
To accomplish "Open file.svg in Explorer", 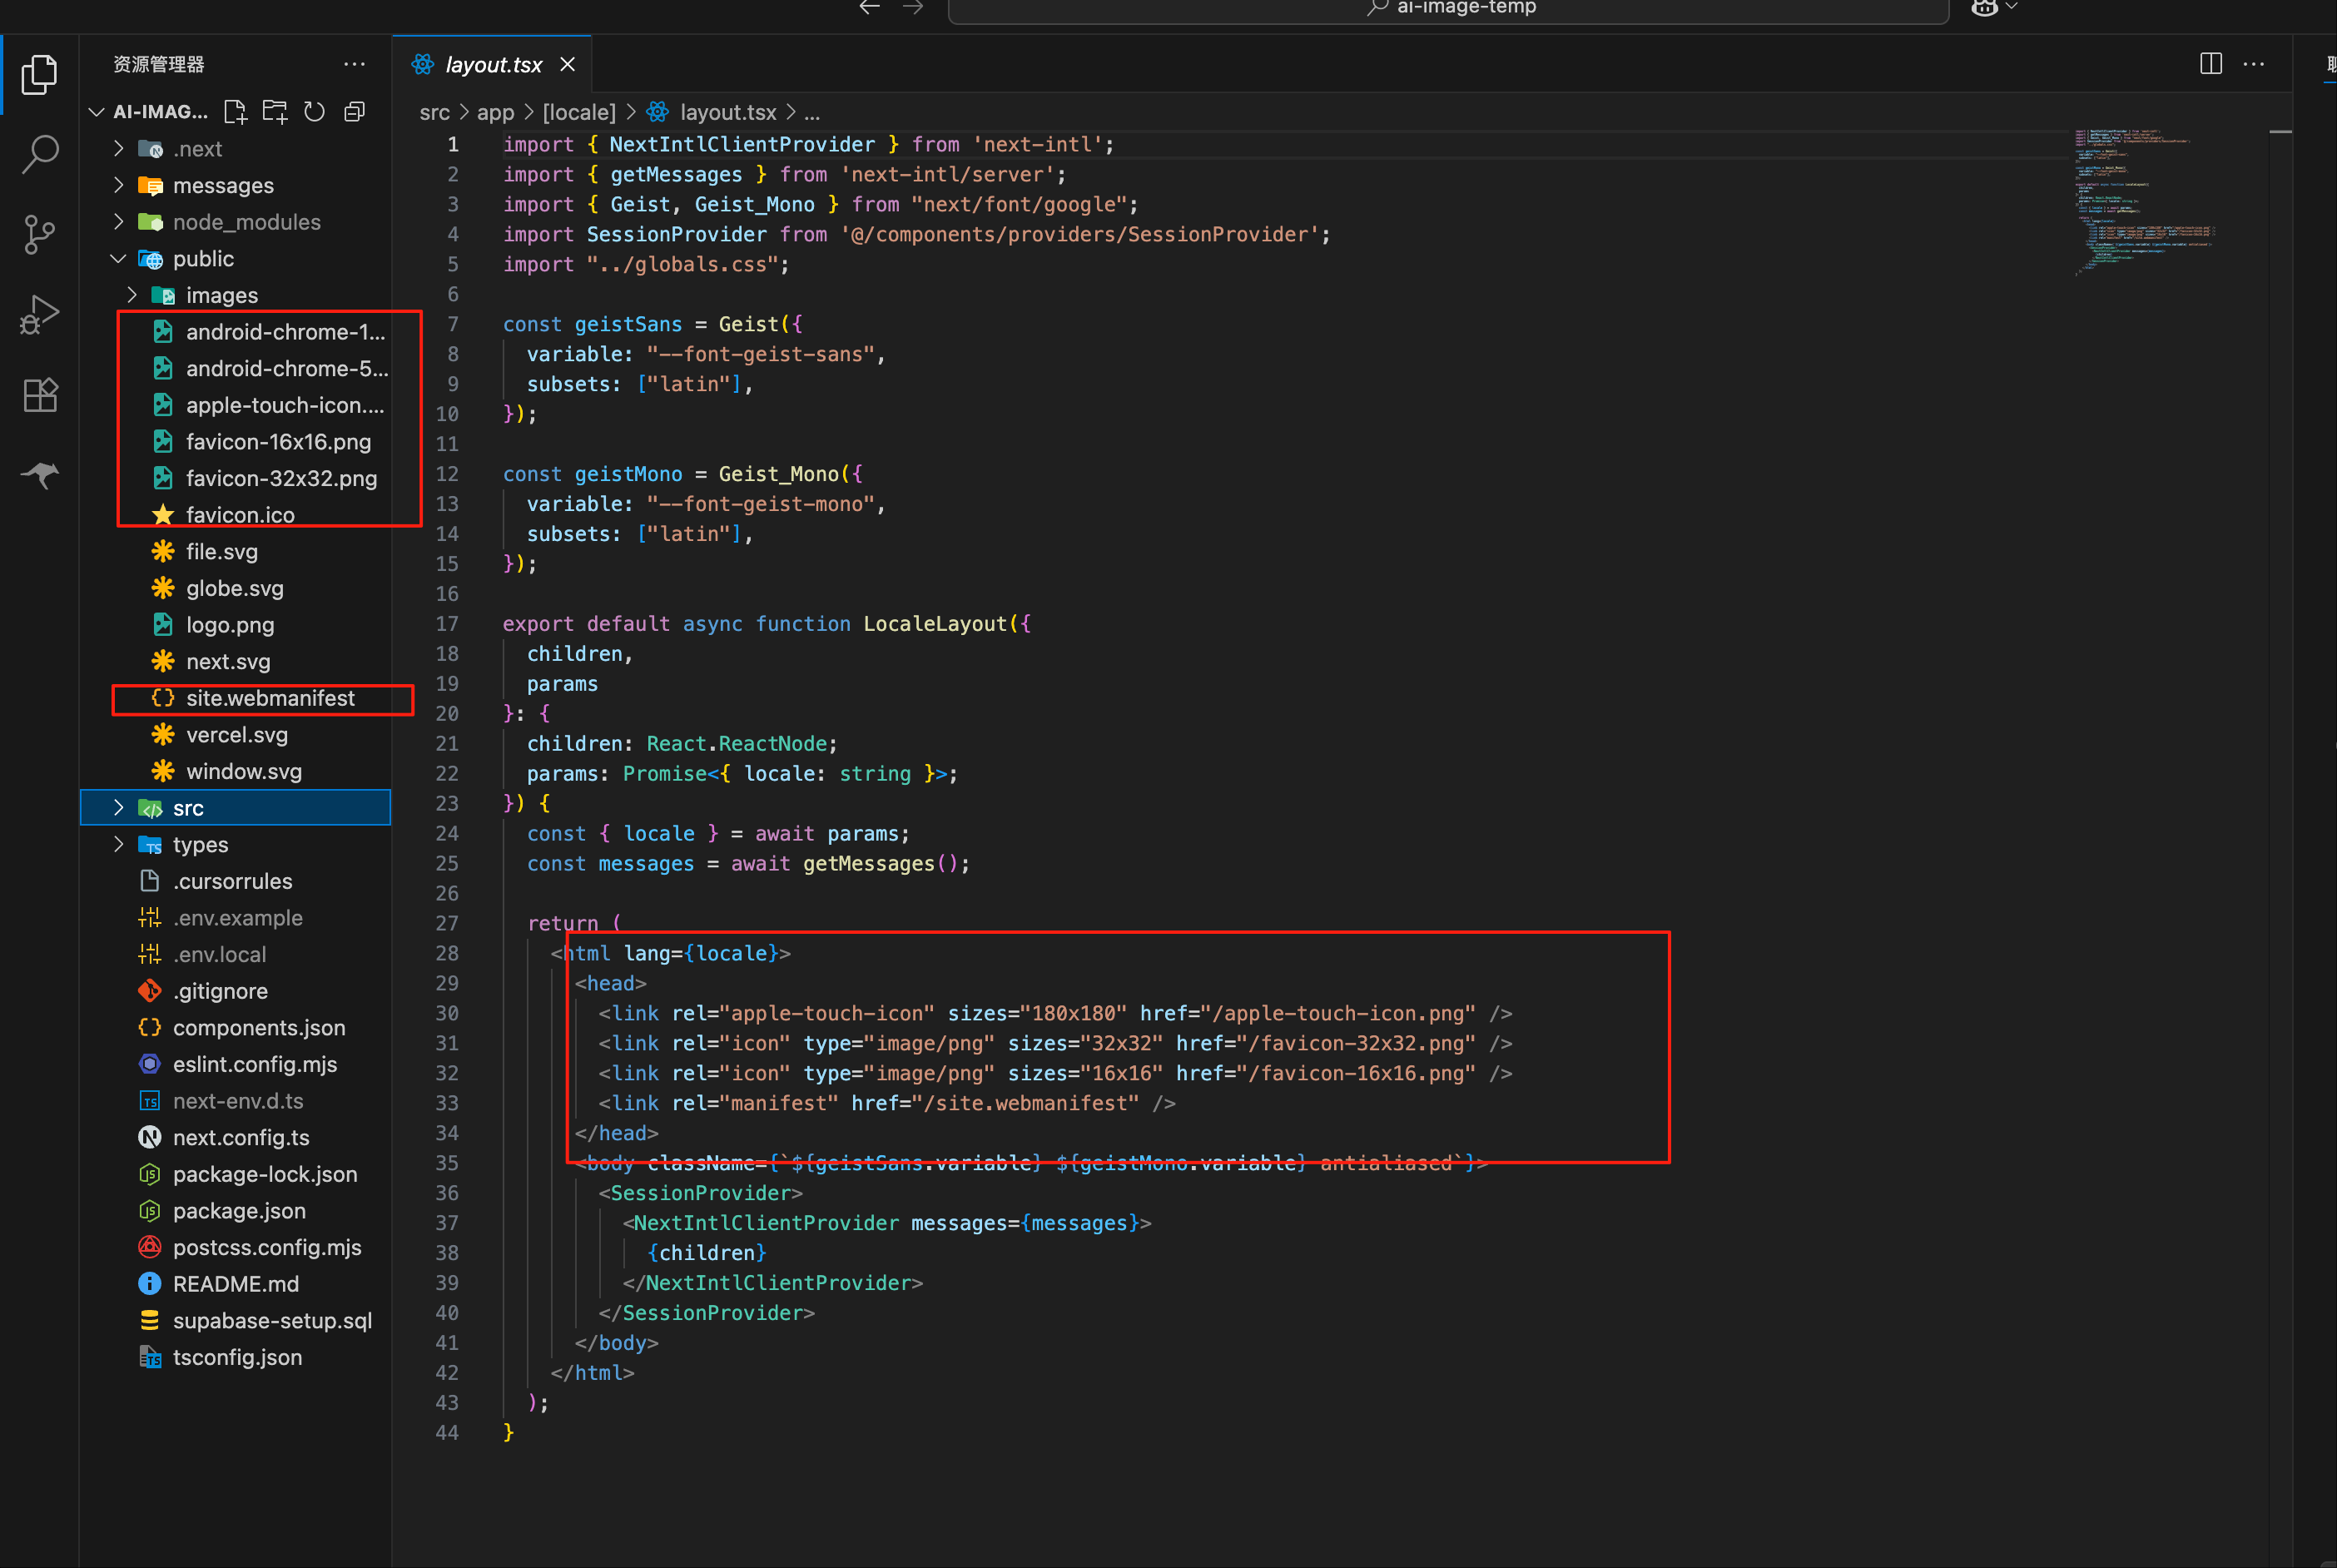I will [x=235, y=552].
